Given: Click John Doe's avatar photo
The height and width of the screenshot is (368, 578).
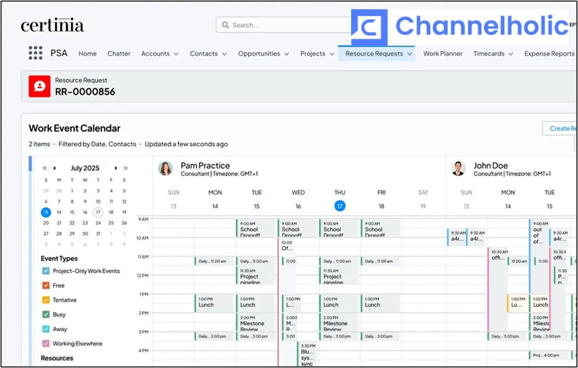Looking at the screenshot, I should [x=459, y=169].
